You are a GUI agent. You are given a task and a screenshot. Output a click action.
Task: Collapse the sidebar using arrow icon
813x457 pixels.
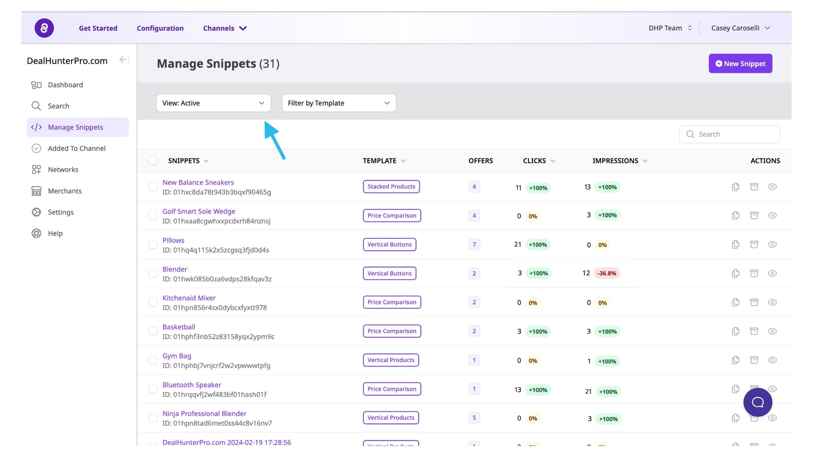click(124, 60)
